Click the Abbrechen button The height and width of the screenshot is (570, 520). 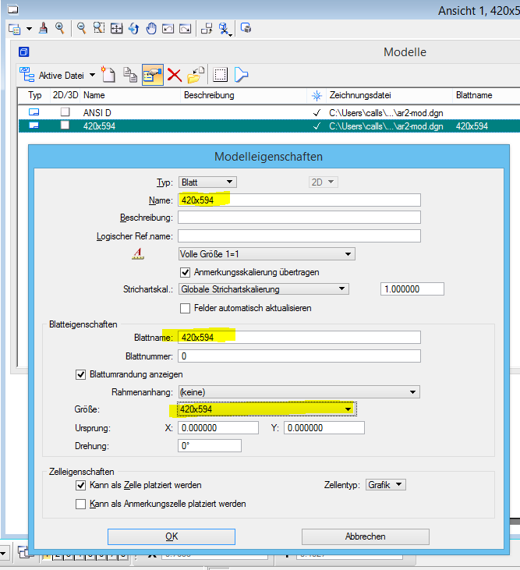tap(365, 536)
